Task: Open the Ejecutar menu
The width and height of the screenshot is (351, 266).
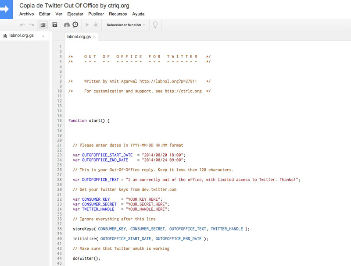Action: [75, 14]
